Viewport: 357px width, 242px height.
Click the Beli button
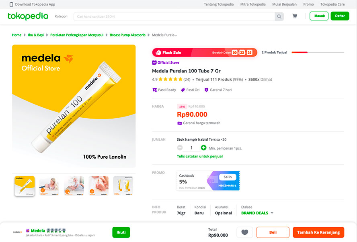pos(273,232)
